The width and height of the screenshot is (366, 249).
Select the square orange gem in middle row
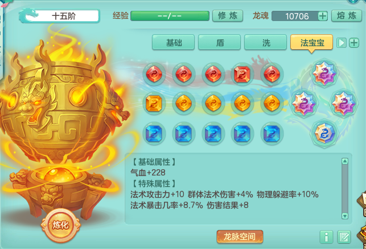154,103
